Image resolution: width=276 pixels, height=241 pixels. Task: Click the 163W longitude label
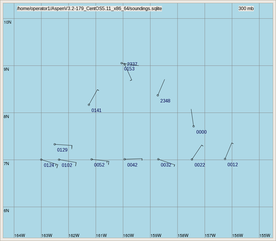47,236
